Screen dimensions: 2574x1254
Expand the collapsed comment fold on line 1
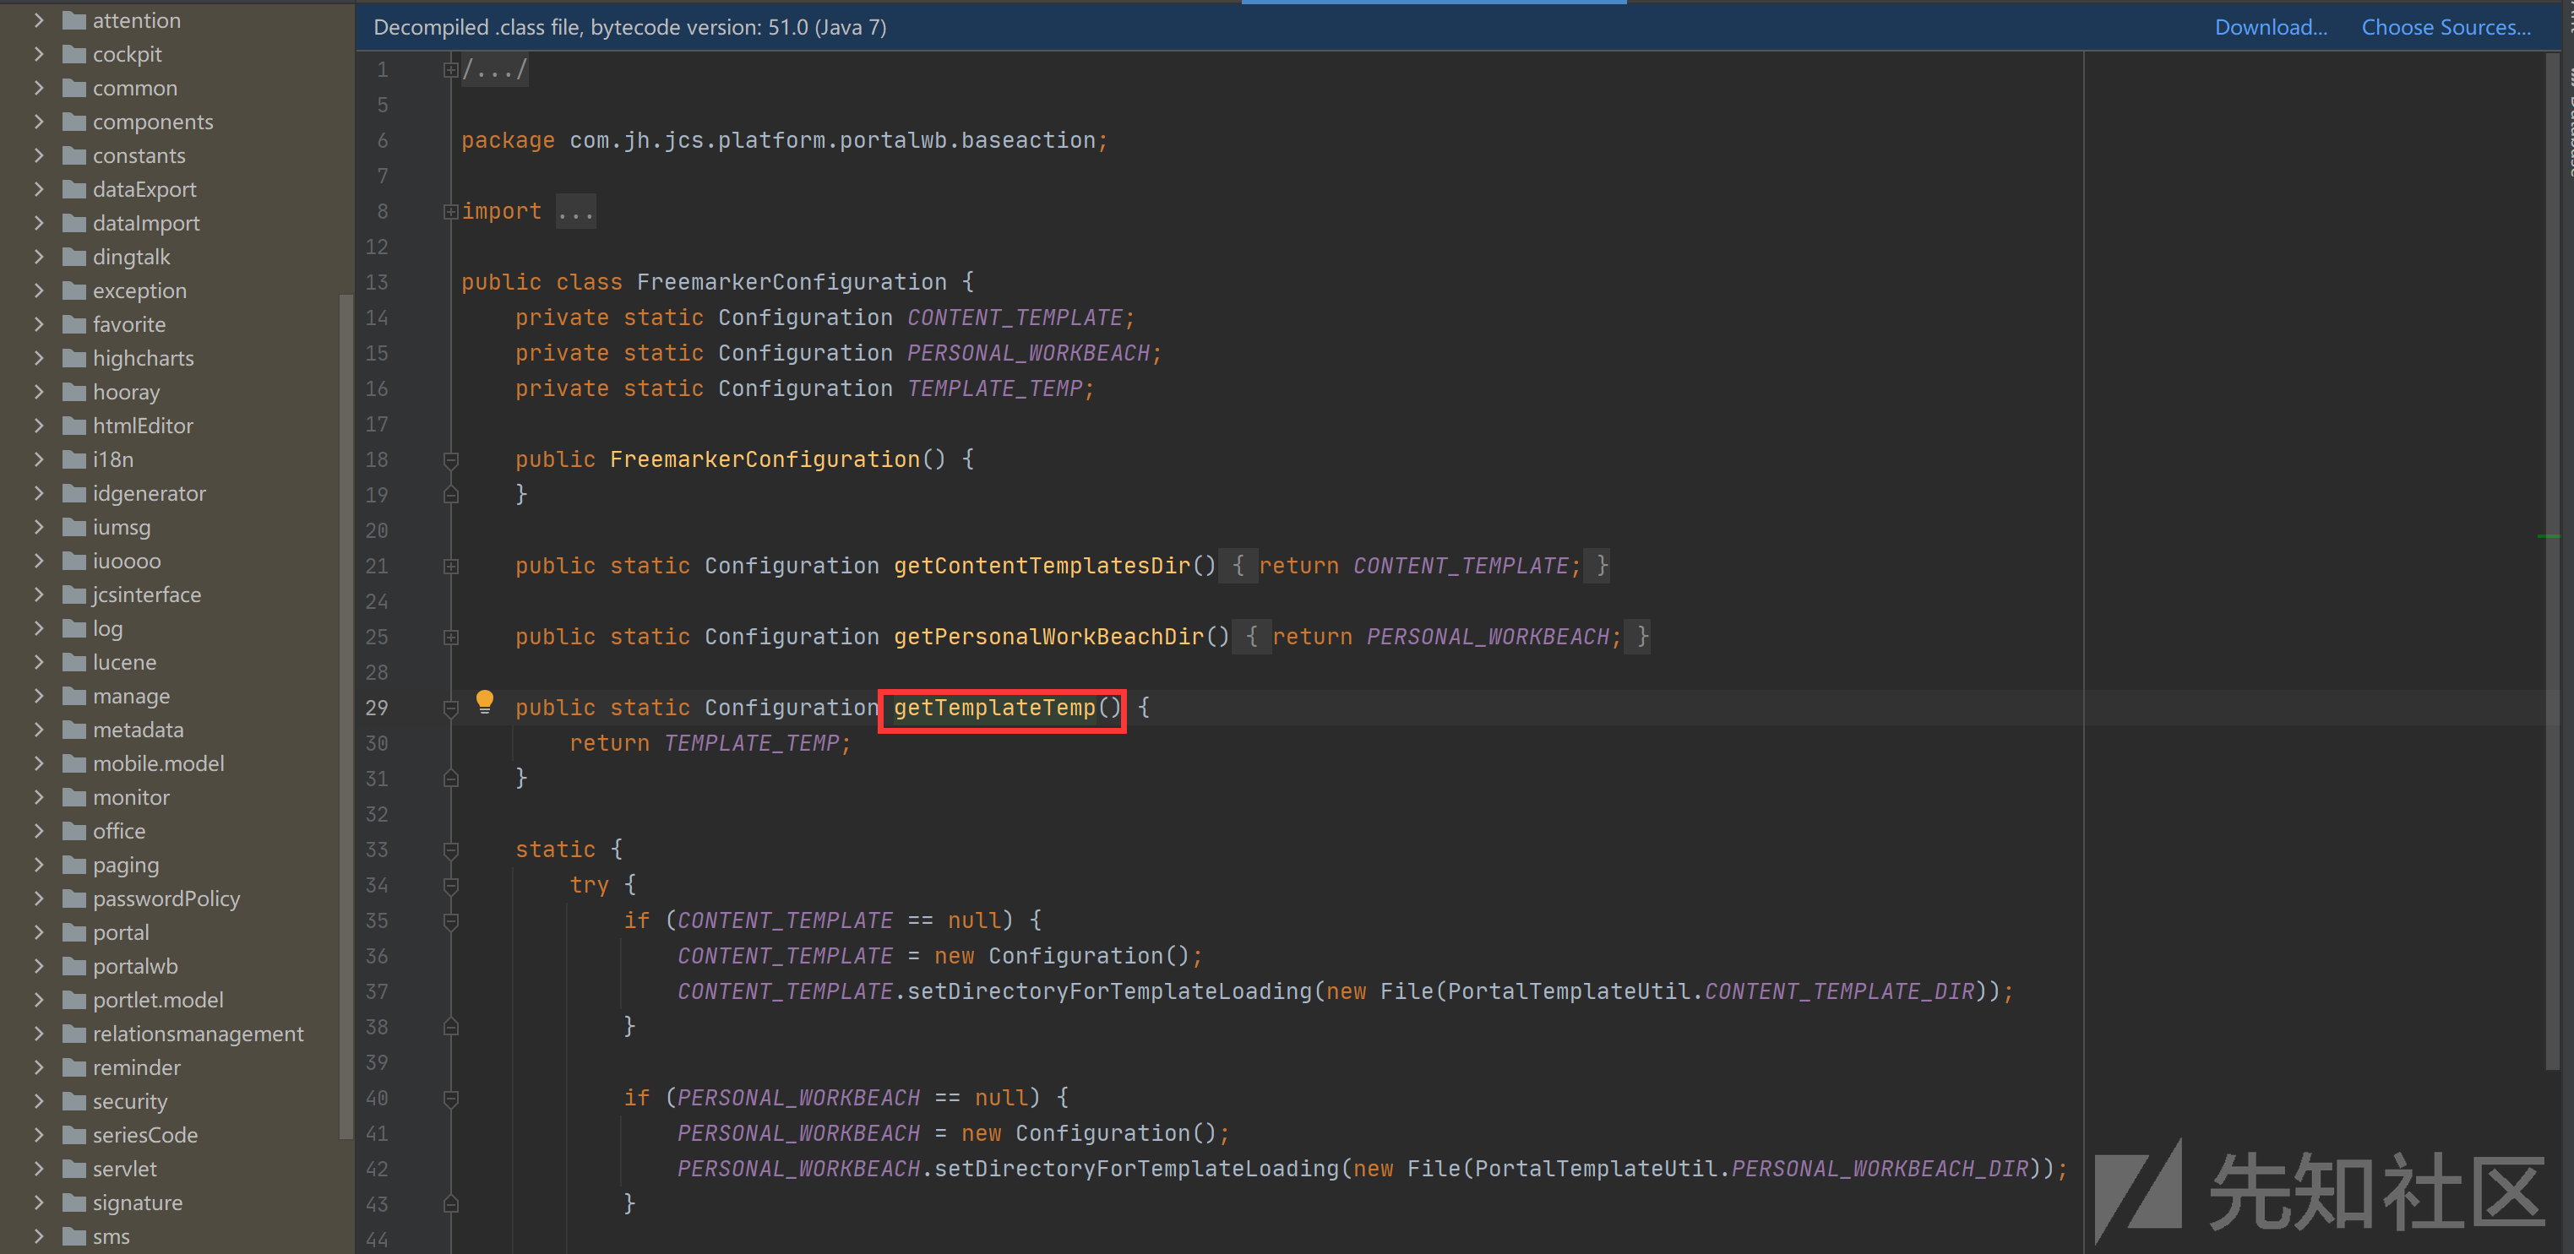[x=450, y=70]
